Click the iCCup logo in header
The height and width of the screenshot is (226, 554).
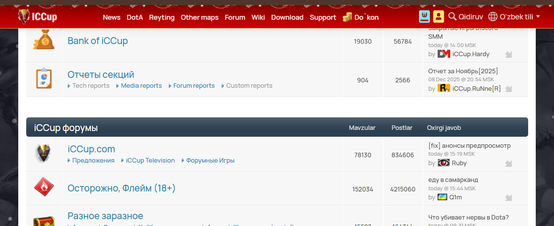click(38, 16)
